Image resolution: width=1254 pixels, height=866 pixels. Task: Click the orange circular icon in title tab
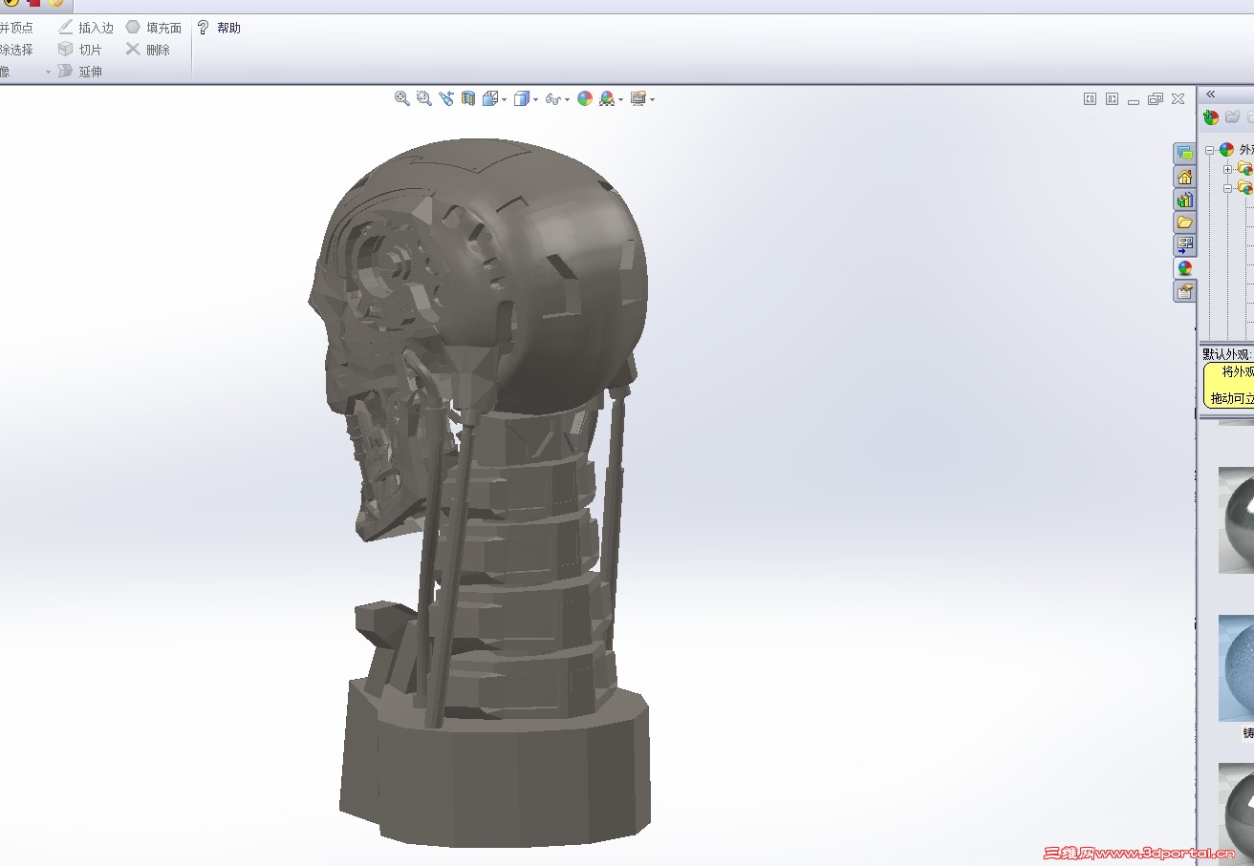(x=55, y=3)
